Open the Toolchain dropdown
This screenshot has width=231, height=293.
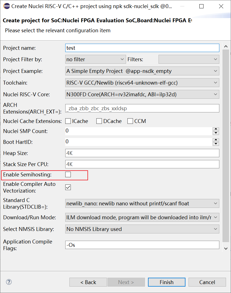(x=142, y=83)
